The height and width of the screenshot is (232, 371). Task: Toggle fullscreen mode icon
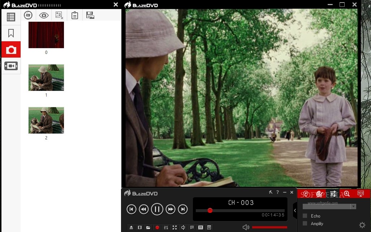[174, 228]
